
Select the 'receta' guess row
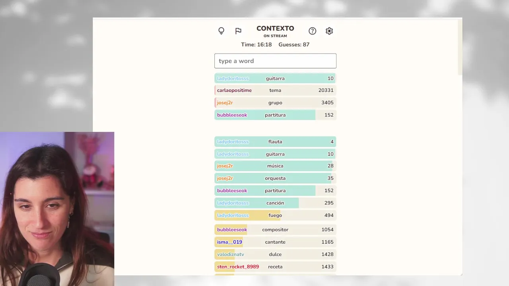coord(275,267)
